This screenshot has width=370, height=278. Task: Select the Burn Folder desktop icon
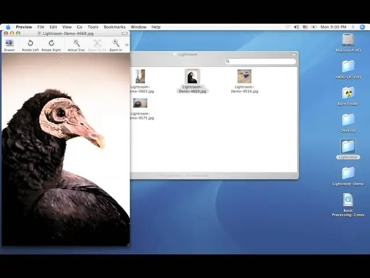348,93
